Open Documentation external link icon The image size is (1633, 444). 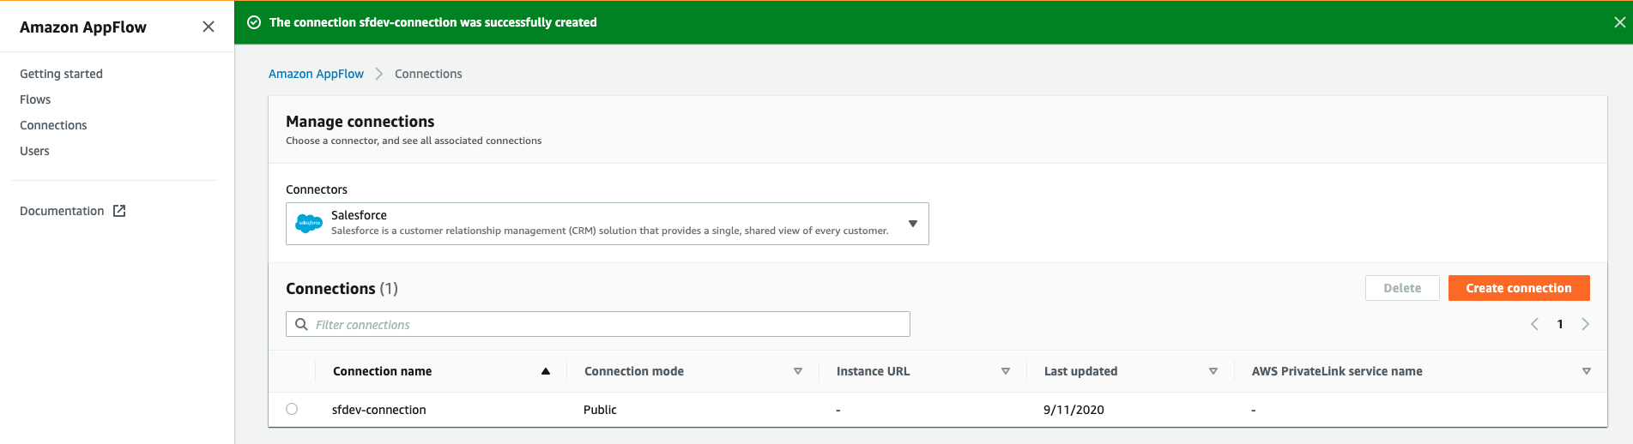click(x=119, y=211)
